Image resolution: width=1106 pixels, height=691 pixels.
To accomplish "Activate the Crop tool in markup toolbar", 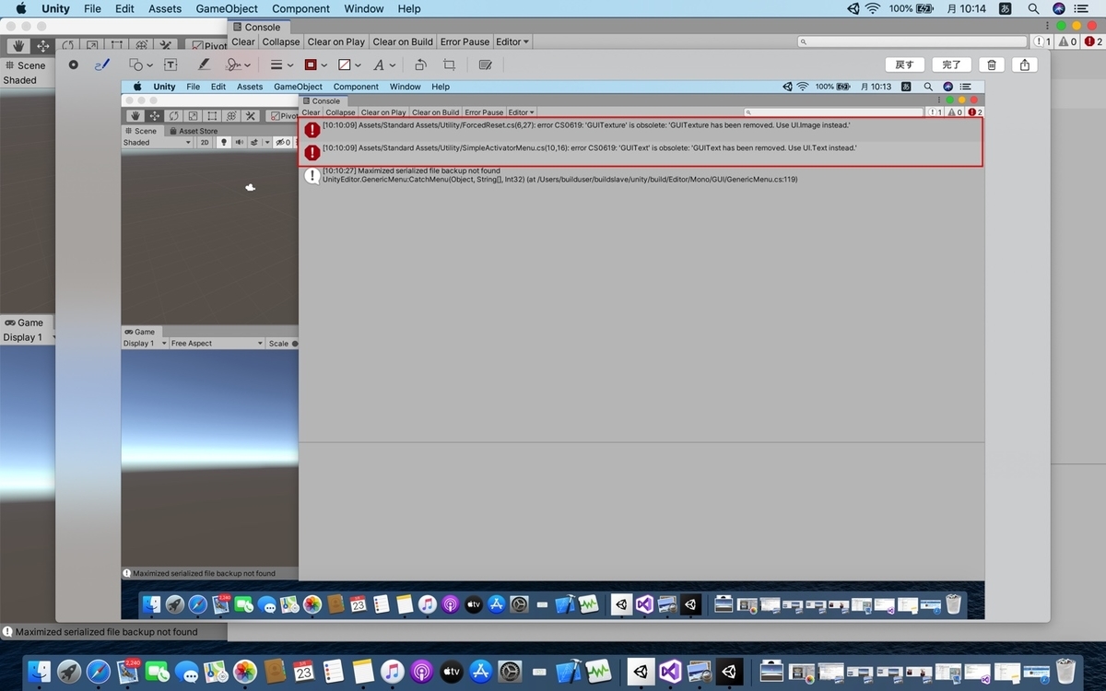I will [x=450, y=65].
